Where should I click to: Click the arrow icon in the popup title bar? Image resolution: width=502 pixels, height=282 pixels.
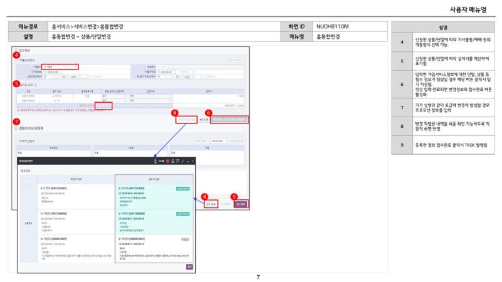tap(161, 161)
